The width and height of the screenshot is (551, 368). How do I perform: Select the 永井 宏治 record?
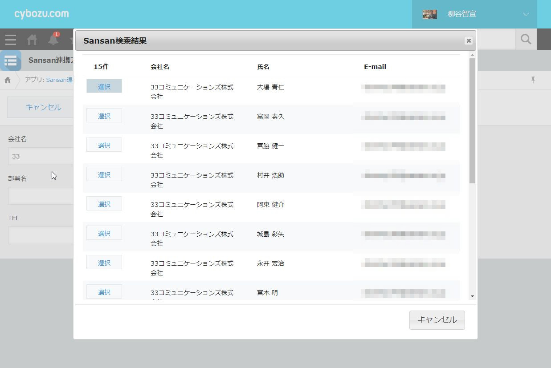coord(104,263)
